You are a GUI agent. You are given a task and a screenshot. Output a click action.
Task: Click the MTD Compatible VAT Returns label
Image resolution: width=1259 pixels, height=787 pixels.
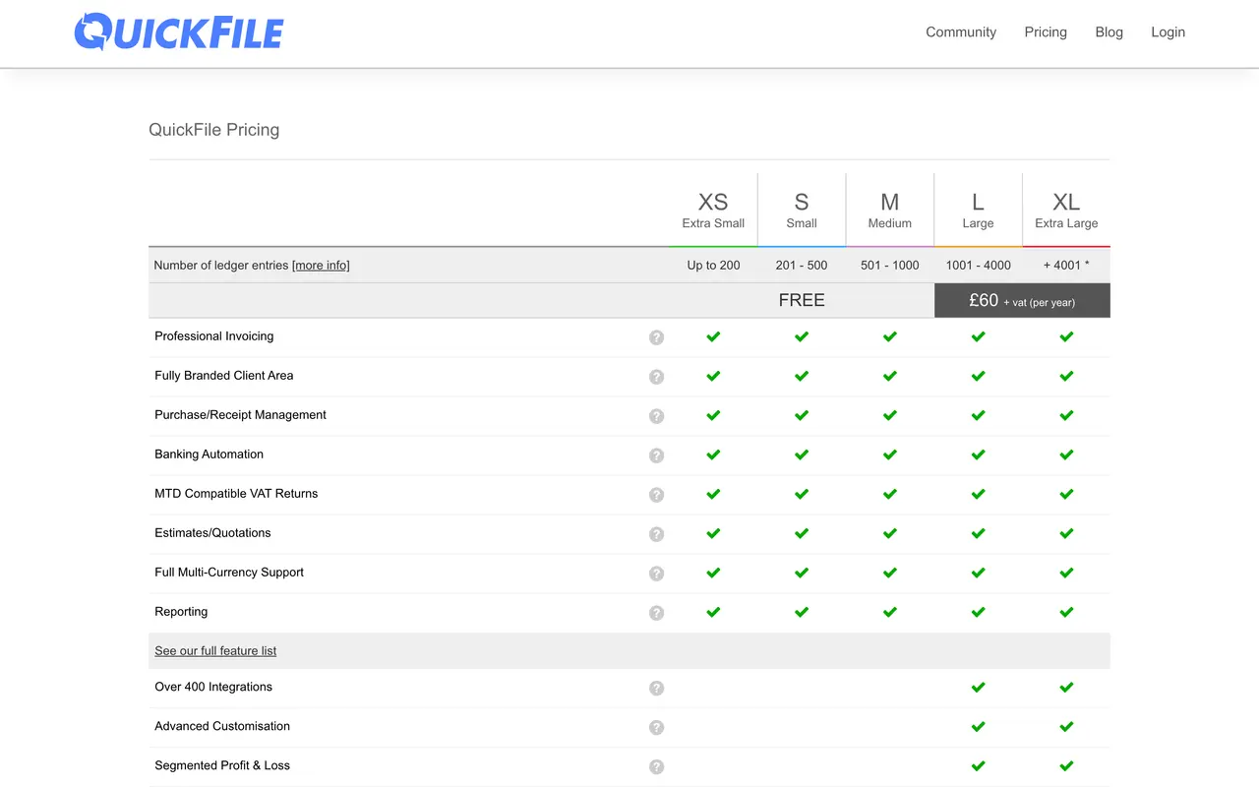(x=236, y=494)
